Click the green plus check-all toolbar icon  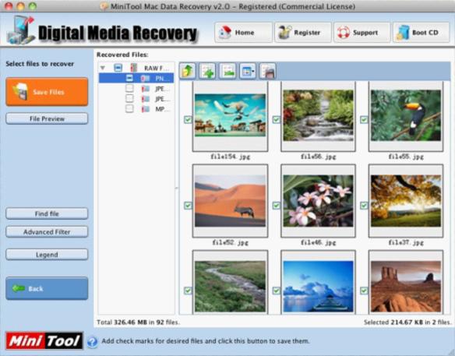coord(207,71)
